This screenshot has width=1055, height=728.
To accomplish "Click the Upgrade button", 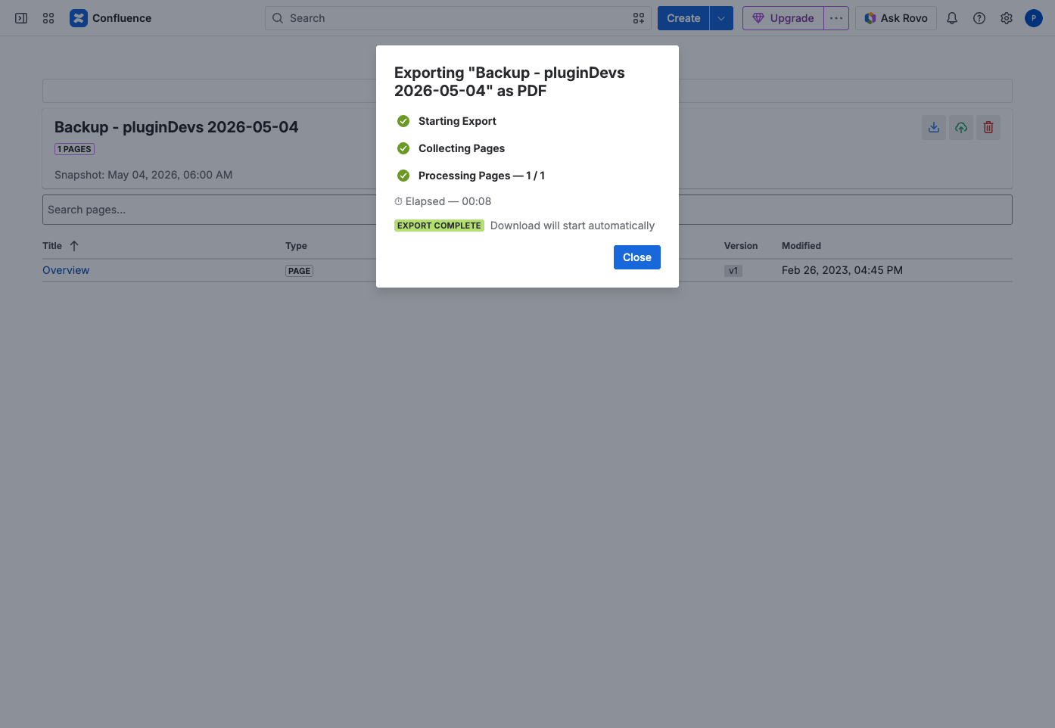I will 783,18.
